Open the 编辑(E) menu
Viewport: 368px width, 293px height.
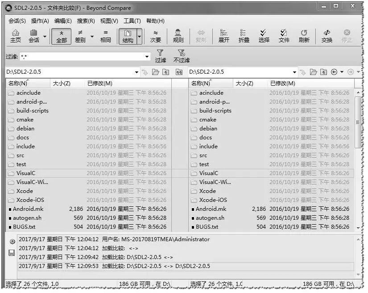(x=63, y=21)
